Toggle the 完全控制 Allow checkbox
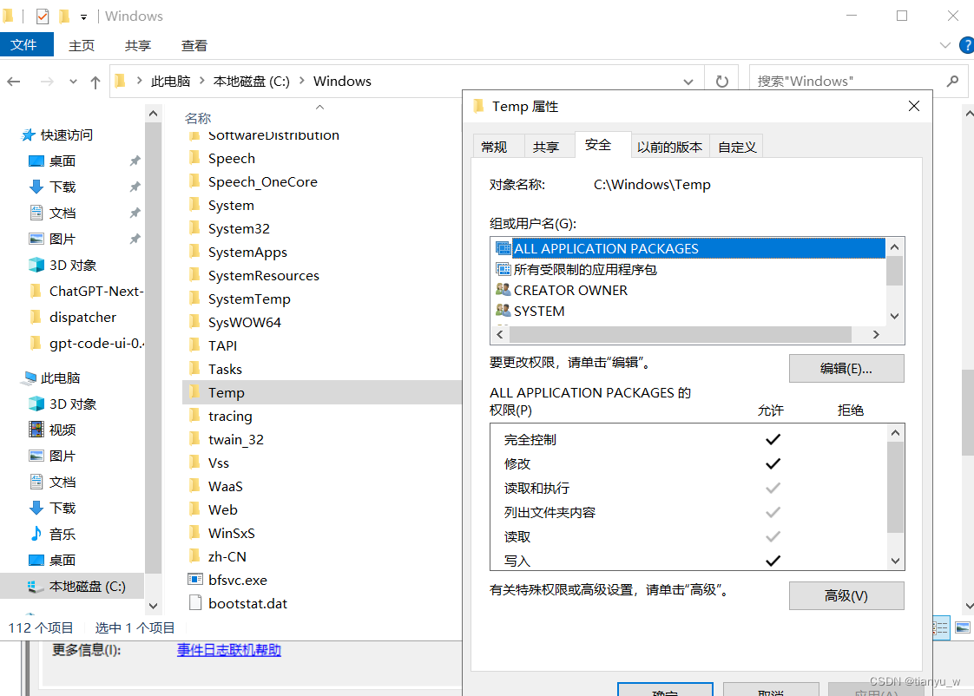 coord(773,439)
